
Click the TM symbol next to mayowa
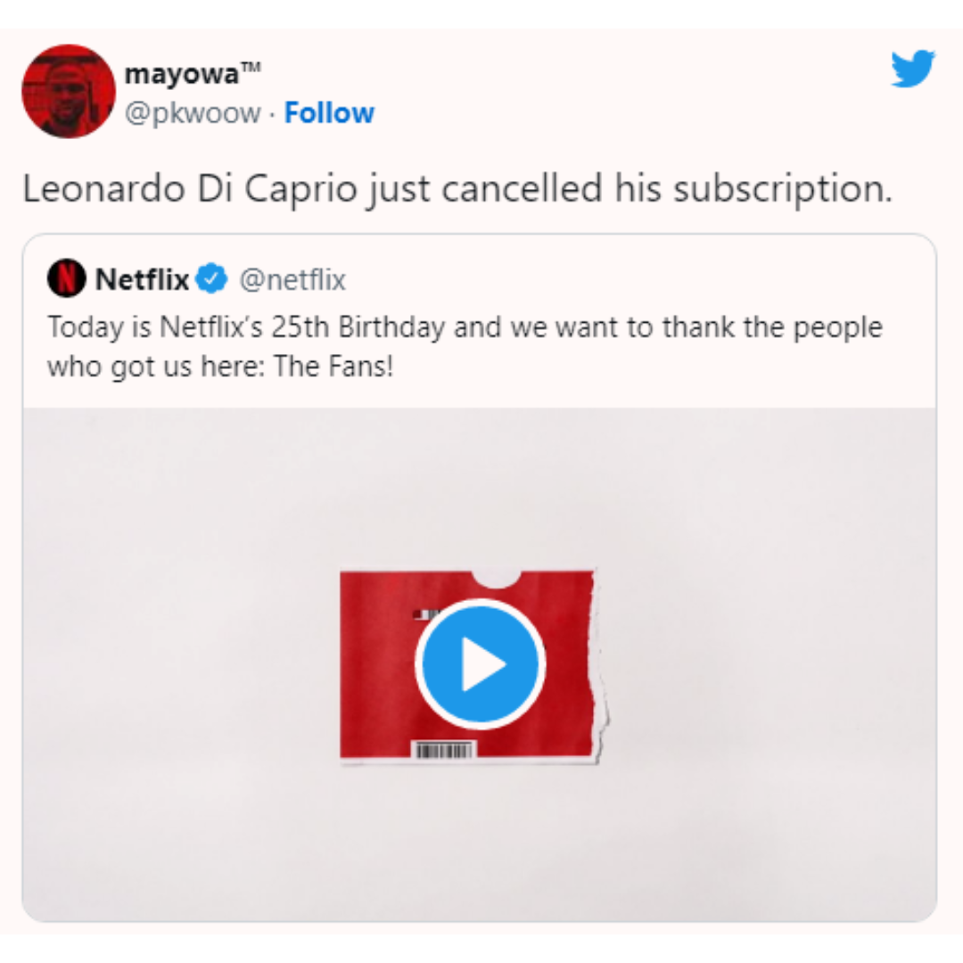[250, 67]
